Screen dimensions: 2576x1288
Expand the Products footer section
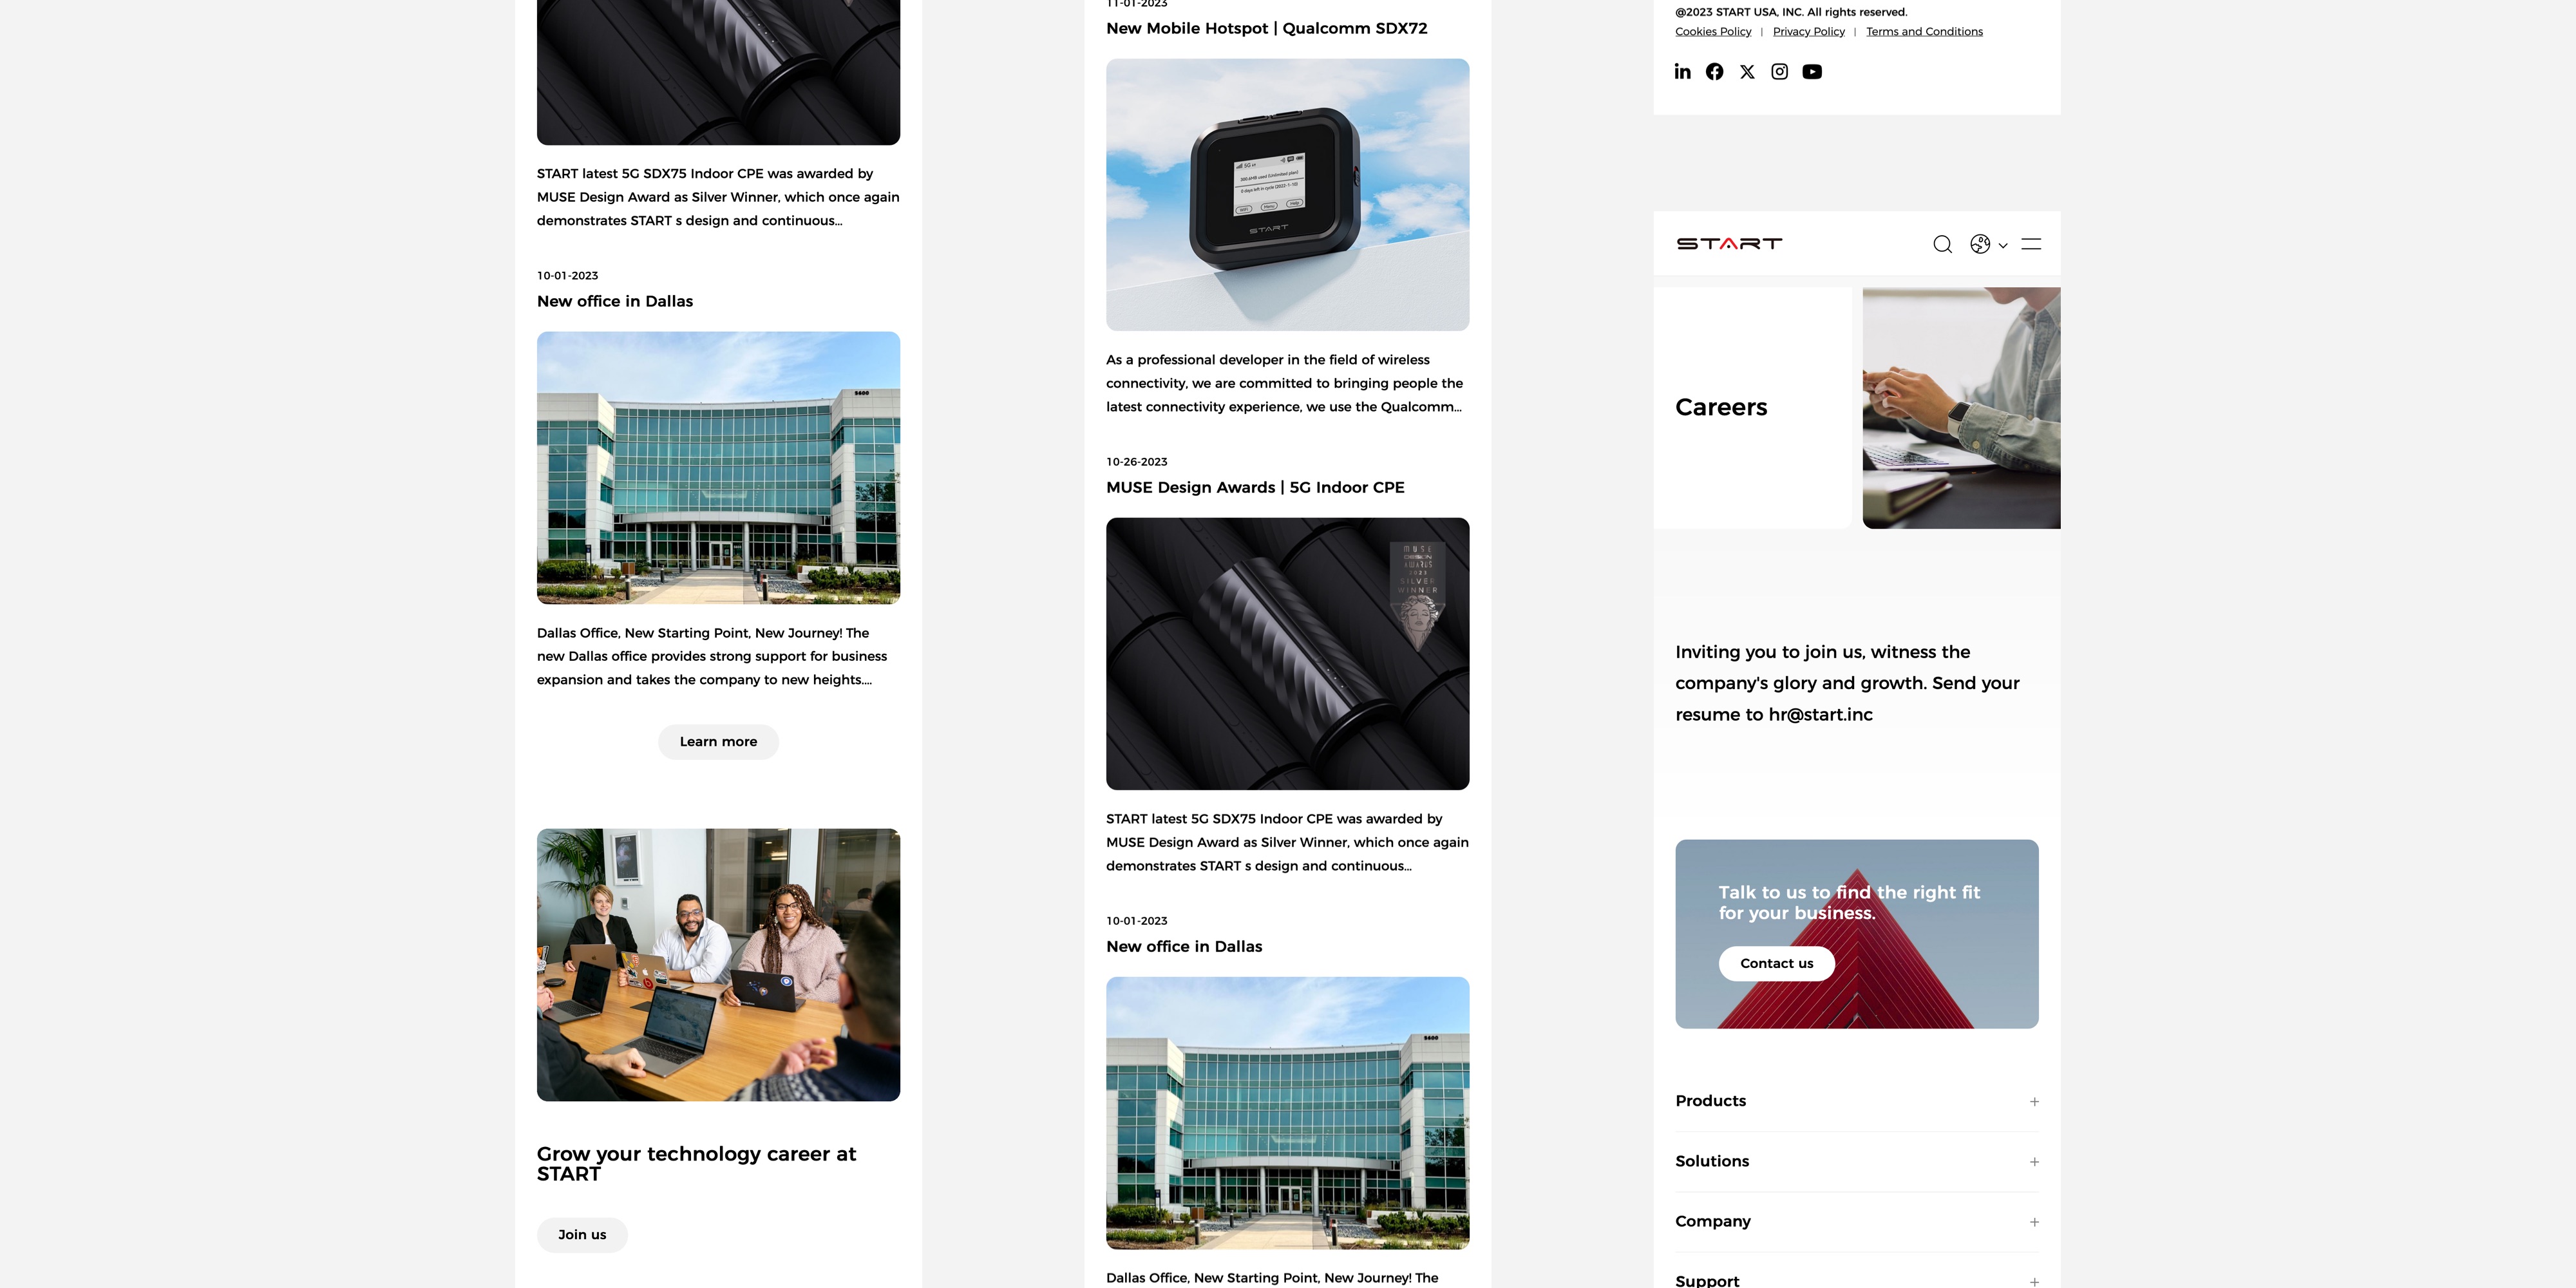pos(1857,1101)
